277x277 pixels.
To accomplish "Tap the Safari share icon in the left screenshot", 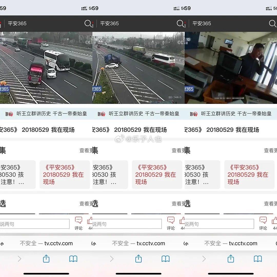I will tap(46, 259).
